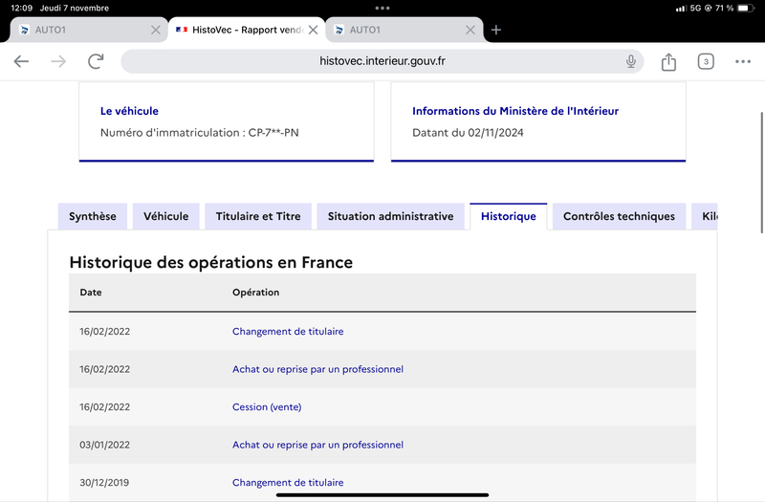Tap the date 30/12/2019
The image size is (765, 502).
[x=104, y=483]
